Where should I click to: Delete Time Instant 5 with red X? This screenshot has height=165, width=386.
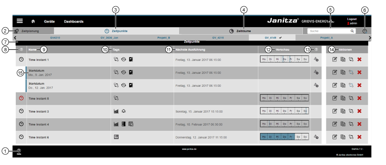pos(359,98)
